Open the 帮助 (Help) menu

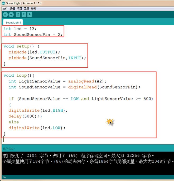(x=34, y=8)
